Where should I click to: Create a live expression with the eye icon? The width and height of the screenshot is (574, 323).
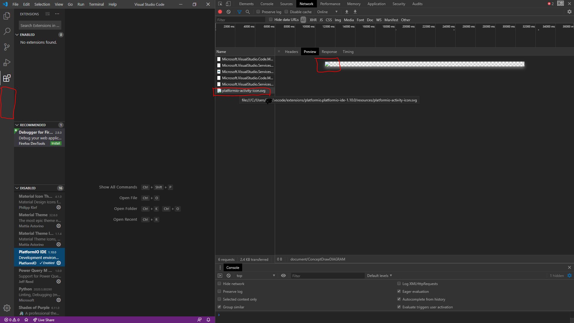click(283, 275)
